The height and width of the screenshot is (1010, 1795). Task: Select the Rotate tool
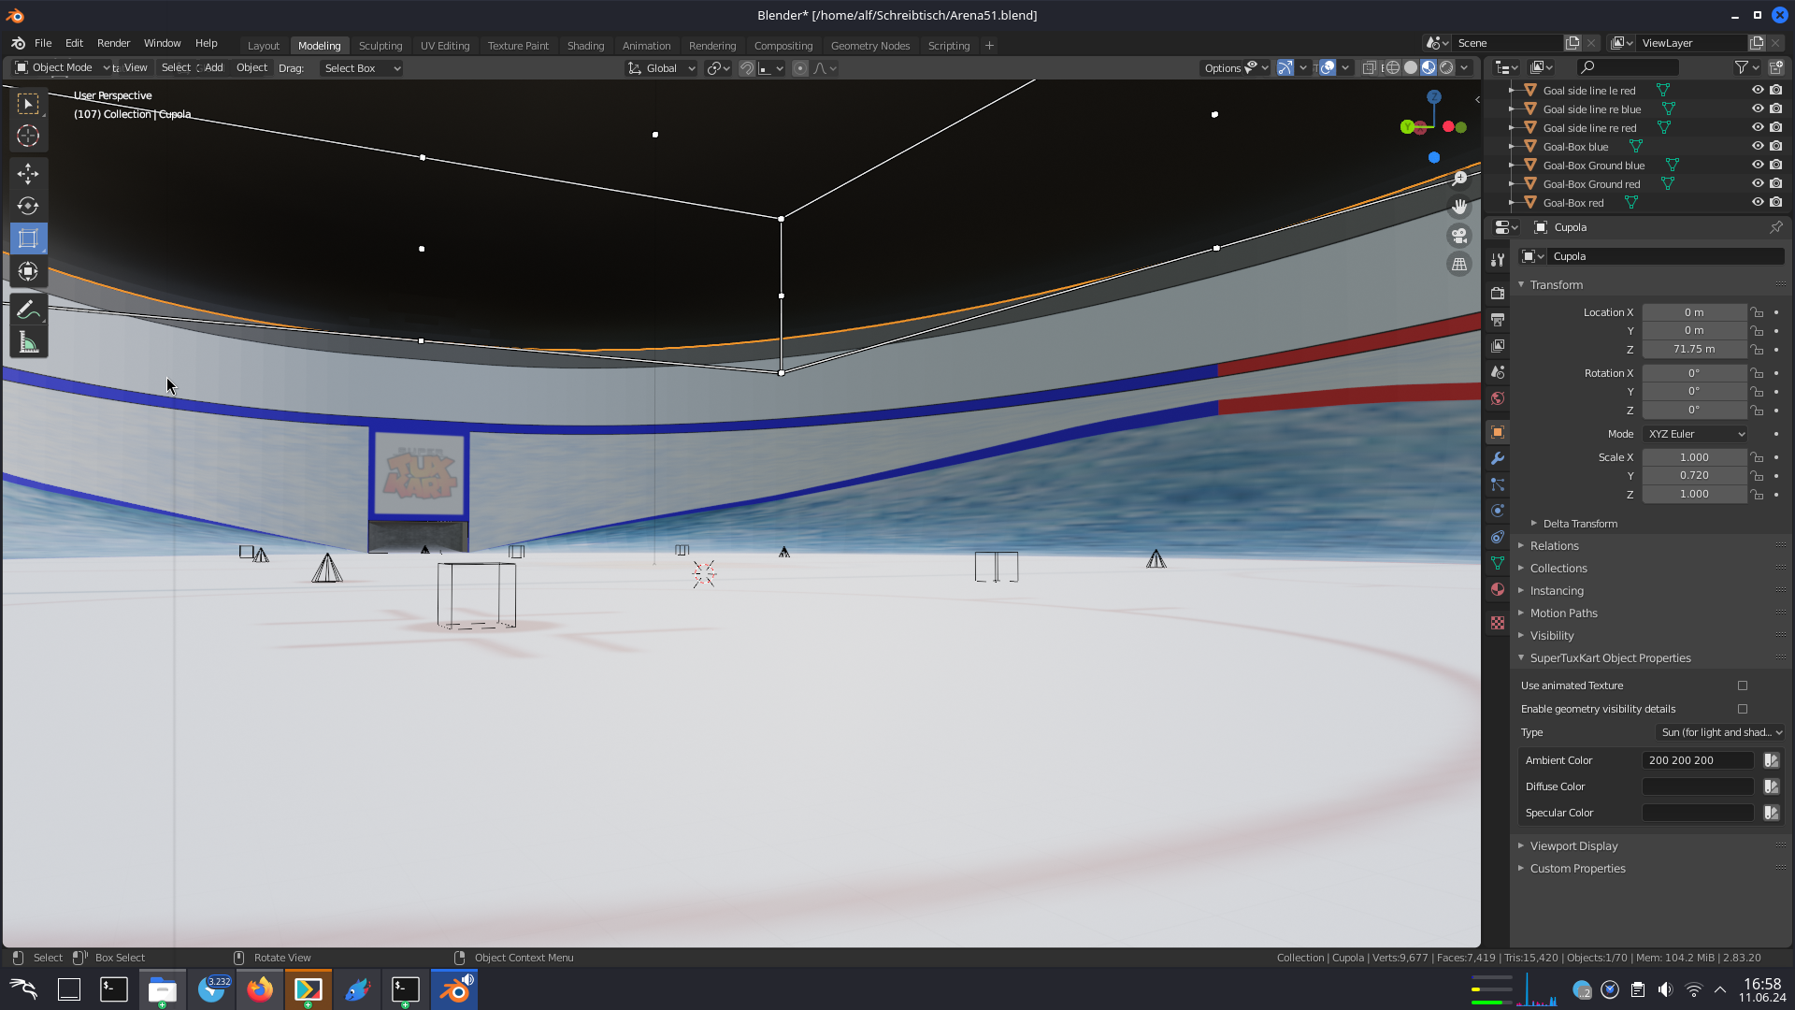pos(28,206)
